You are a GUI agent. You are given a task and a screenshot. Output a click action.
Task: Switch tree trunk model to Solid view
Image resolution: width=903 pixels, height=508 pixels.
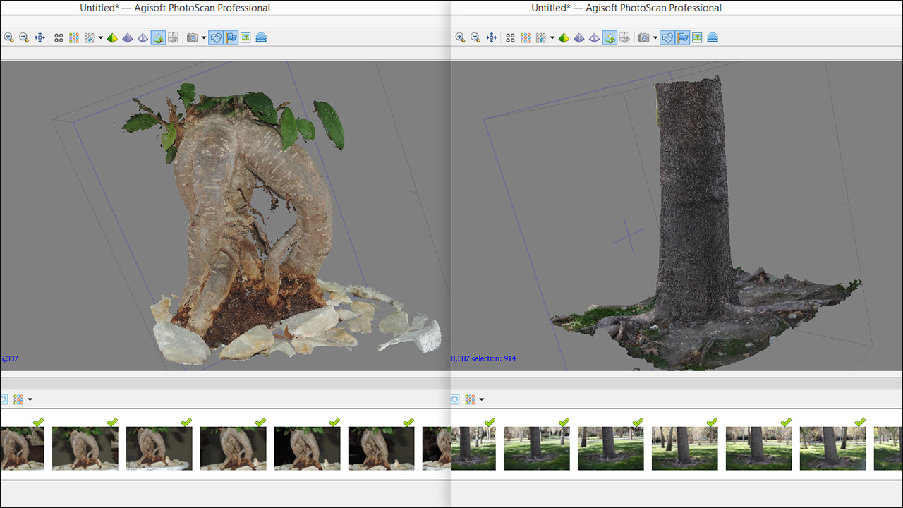tap(579, 38)
